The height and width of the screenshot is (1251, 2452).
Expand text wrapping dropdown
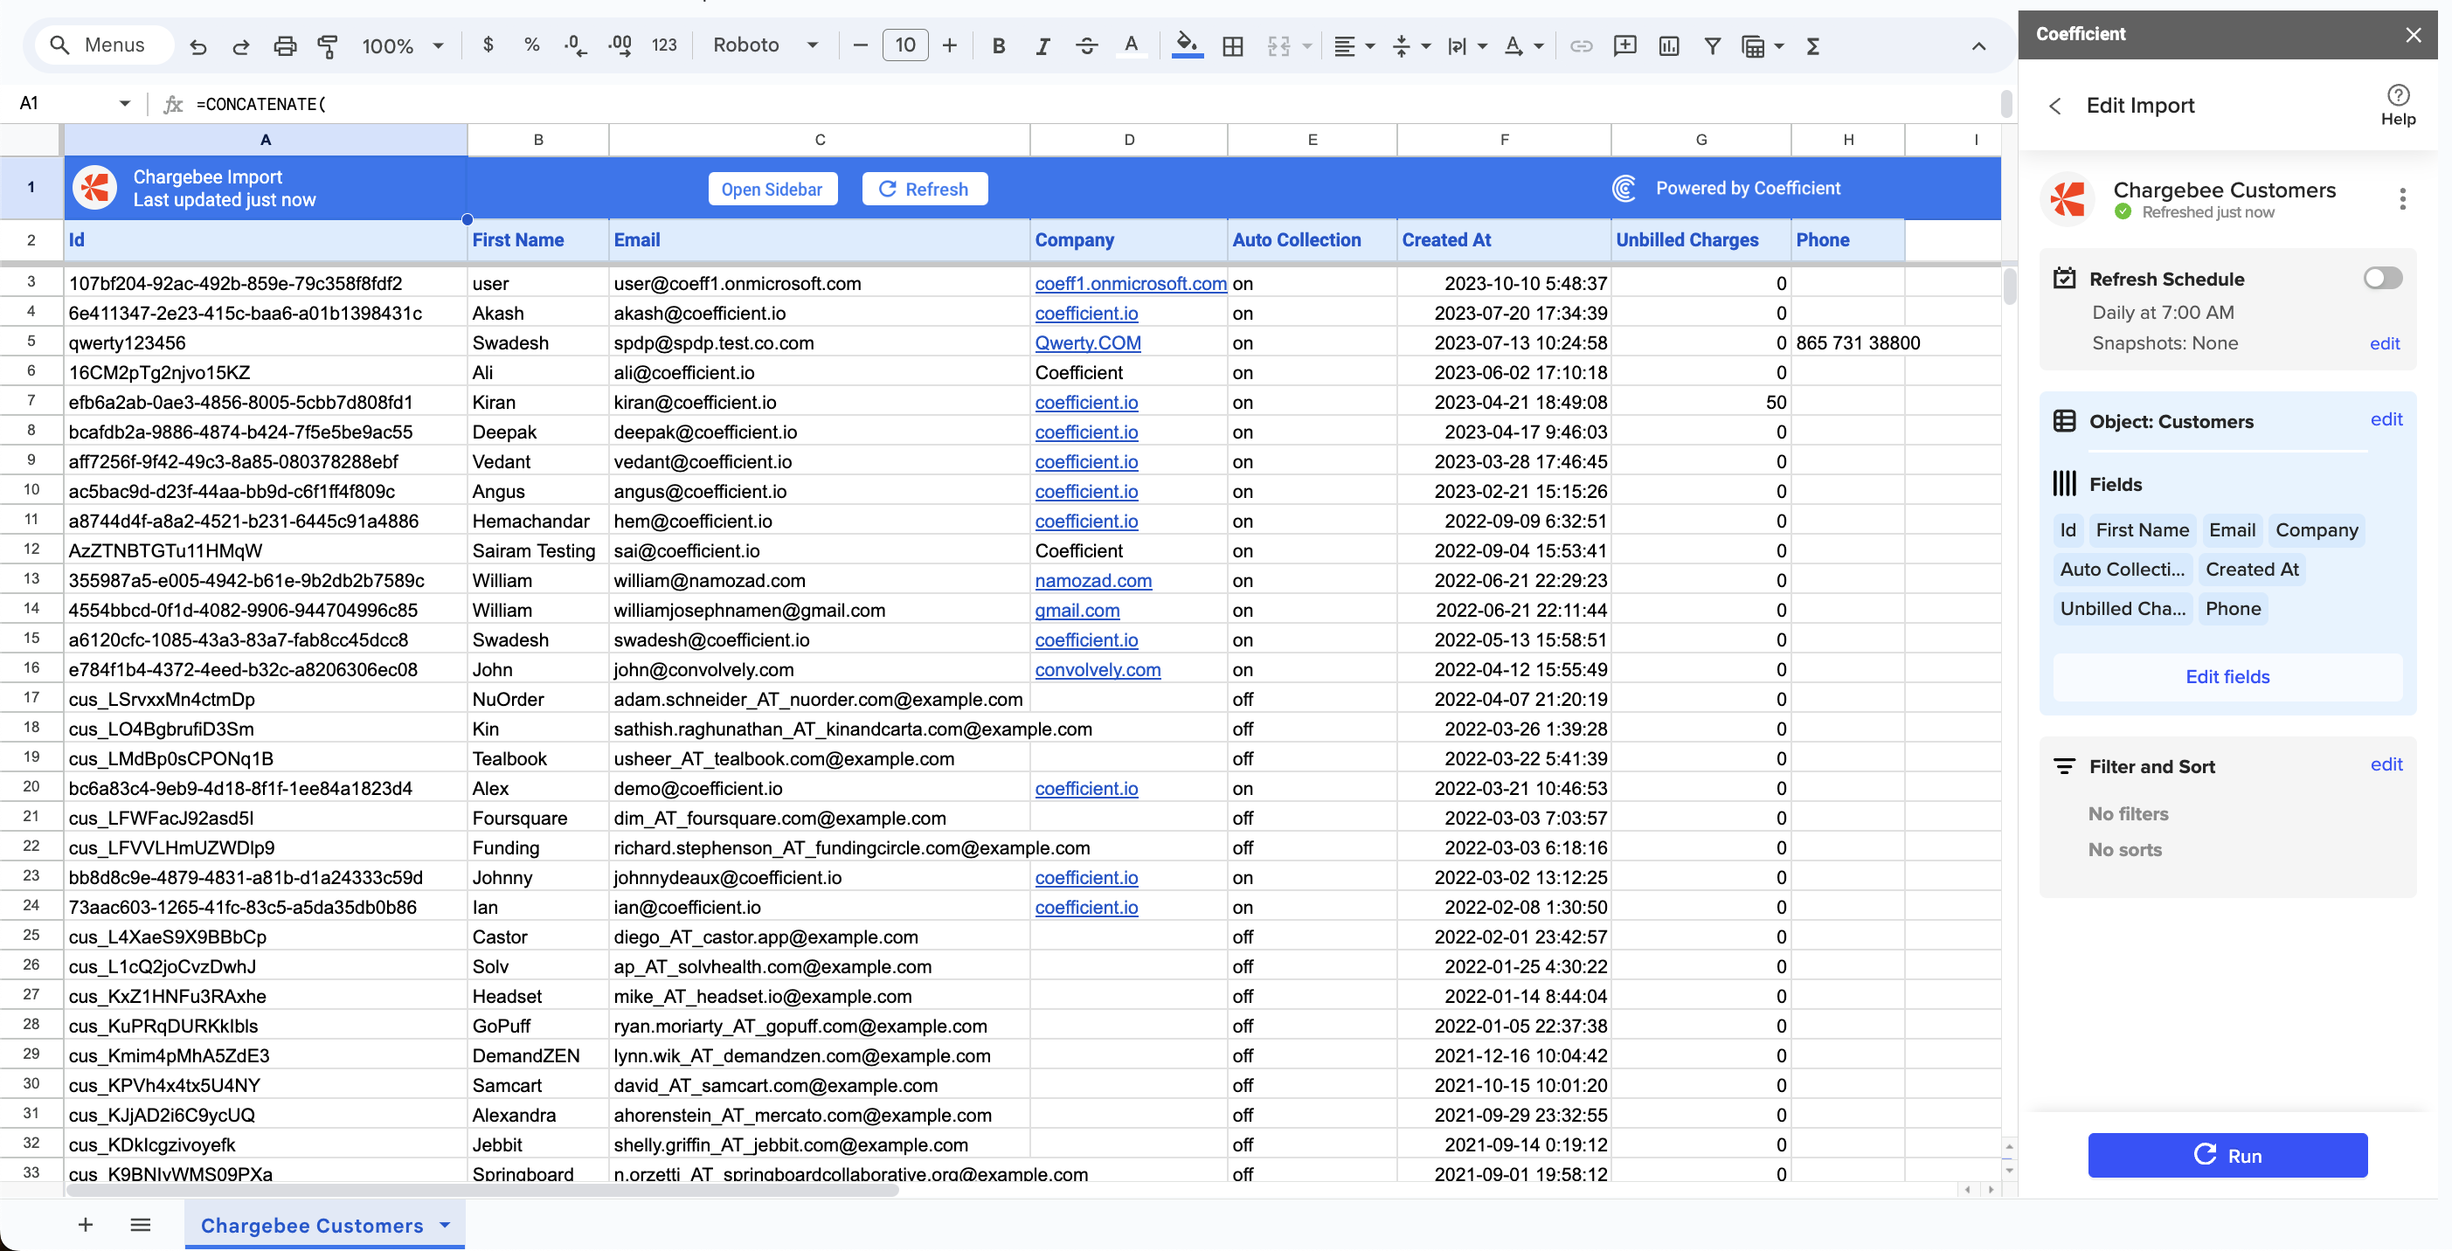(x=1482, y=45)
